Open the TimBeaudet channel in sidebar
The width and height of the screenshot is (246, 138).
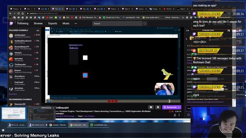(24, 65)
